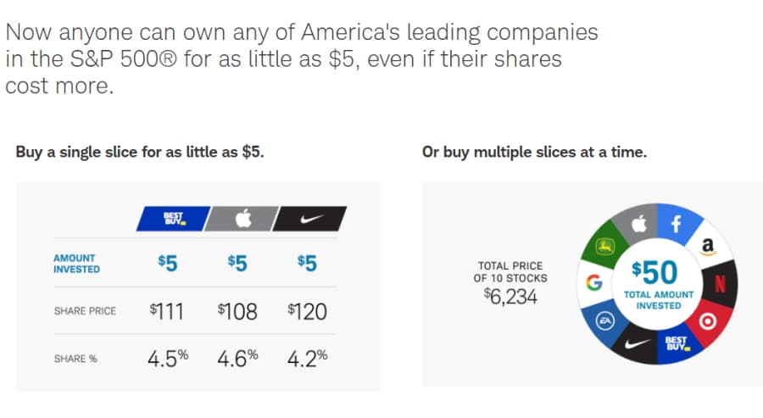Click the 4.6% Apple share percentage
This screenshot has height=418, width=763.
(237, 358)
